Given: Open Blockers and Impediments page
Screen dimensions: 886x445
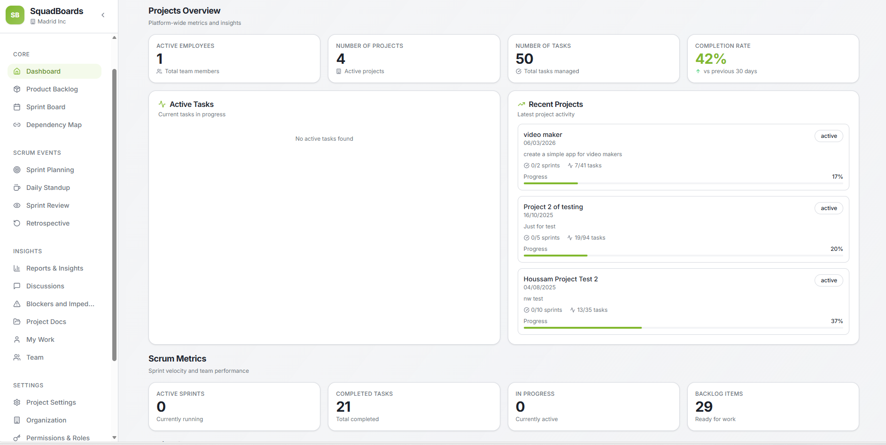Looking at the screenshot, I should (x=54, y=304).
